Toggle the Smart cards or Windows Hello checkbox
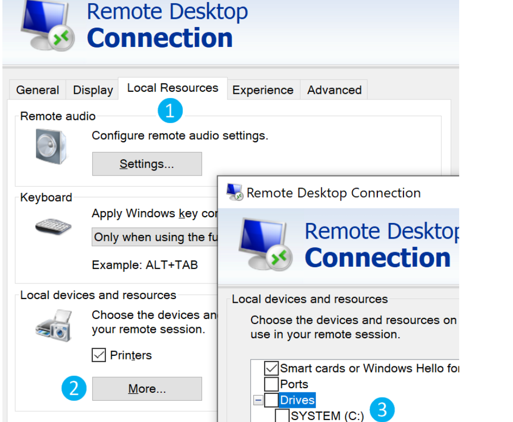 point(271,368)
